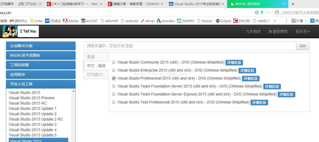Open the Android bookmark
Image resolution: width=319 pixels, height=142 pixels.
pos(130,21)
